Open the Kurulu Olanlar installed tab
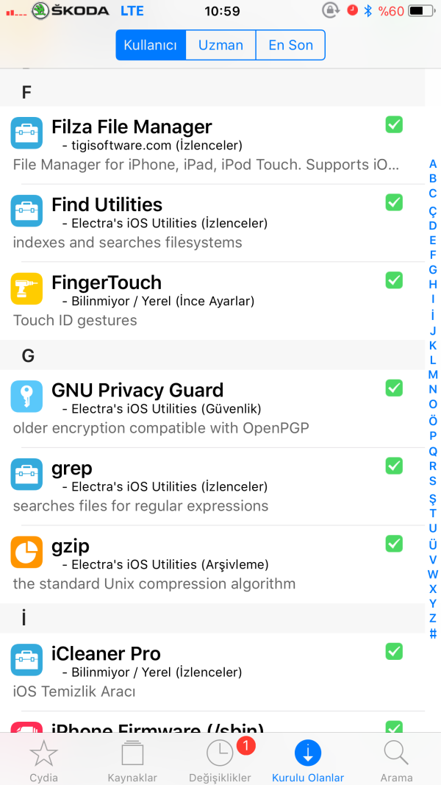 pyautogui.click(x=308, y=760)
